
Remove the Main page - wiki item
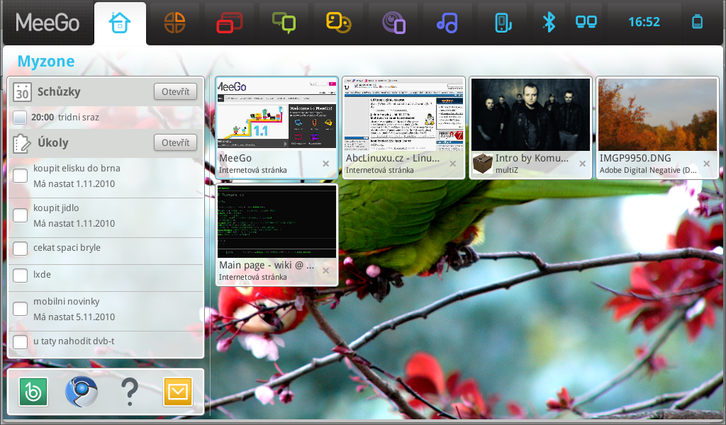click(326, 271)
